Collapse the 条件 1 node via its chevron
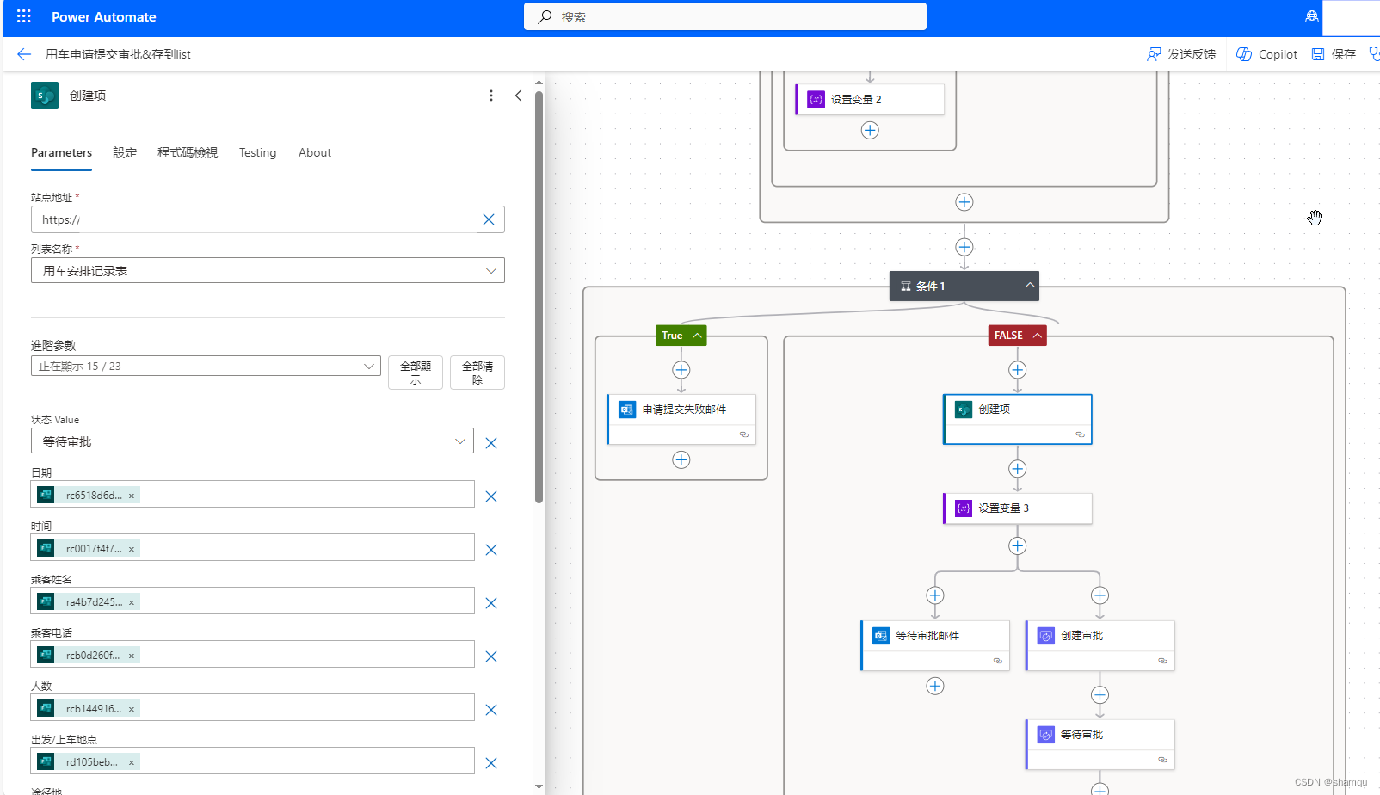The height and width of the screenshot is (795, 1380). [x=1029, y=286]
